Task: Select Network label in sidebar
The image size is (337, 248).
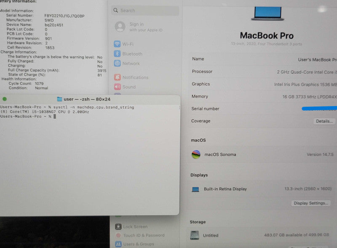Action: (x=131, y=64)
